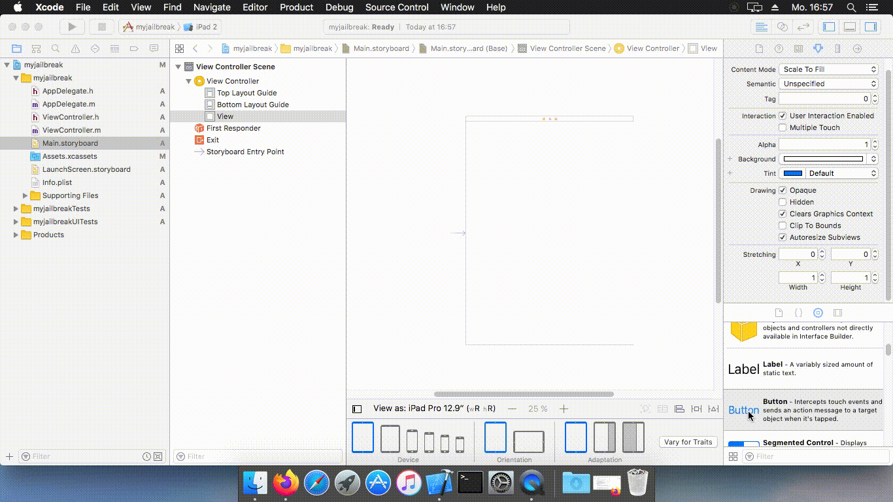Open the Breakpoint navigator icon
The width and height of the screenshot is (893, 502).
(134, 48)
